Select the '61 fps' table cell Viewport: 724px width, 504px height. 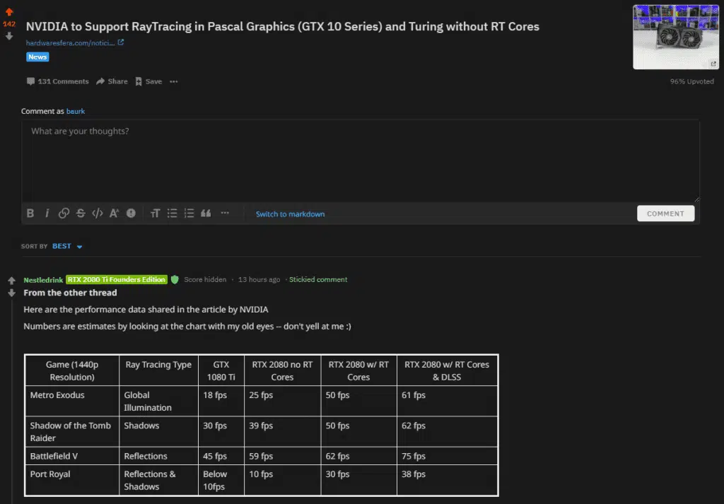click(447, 401)
